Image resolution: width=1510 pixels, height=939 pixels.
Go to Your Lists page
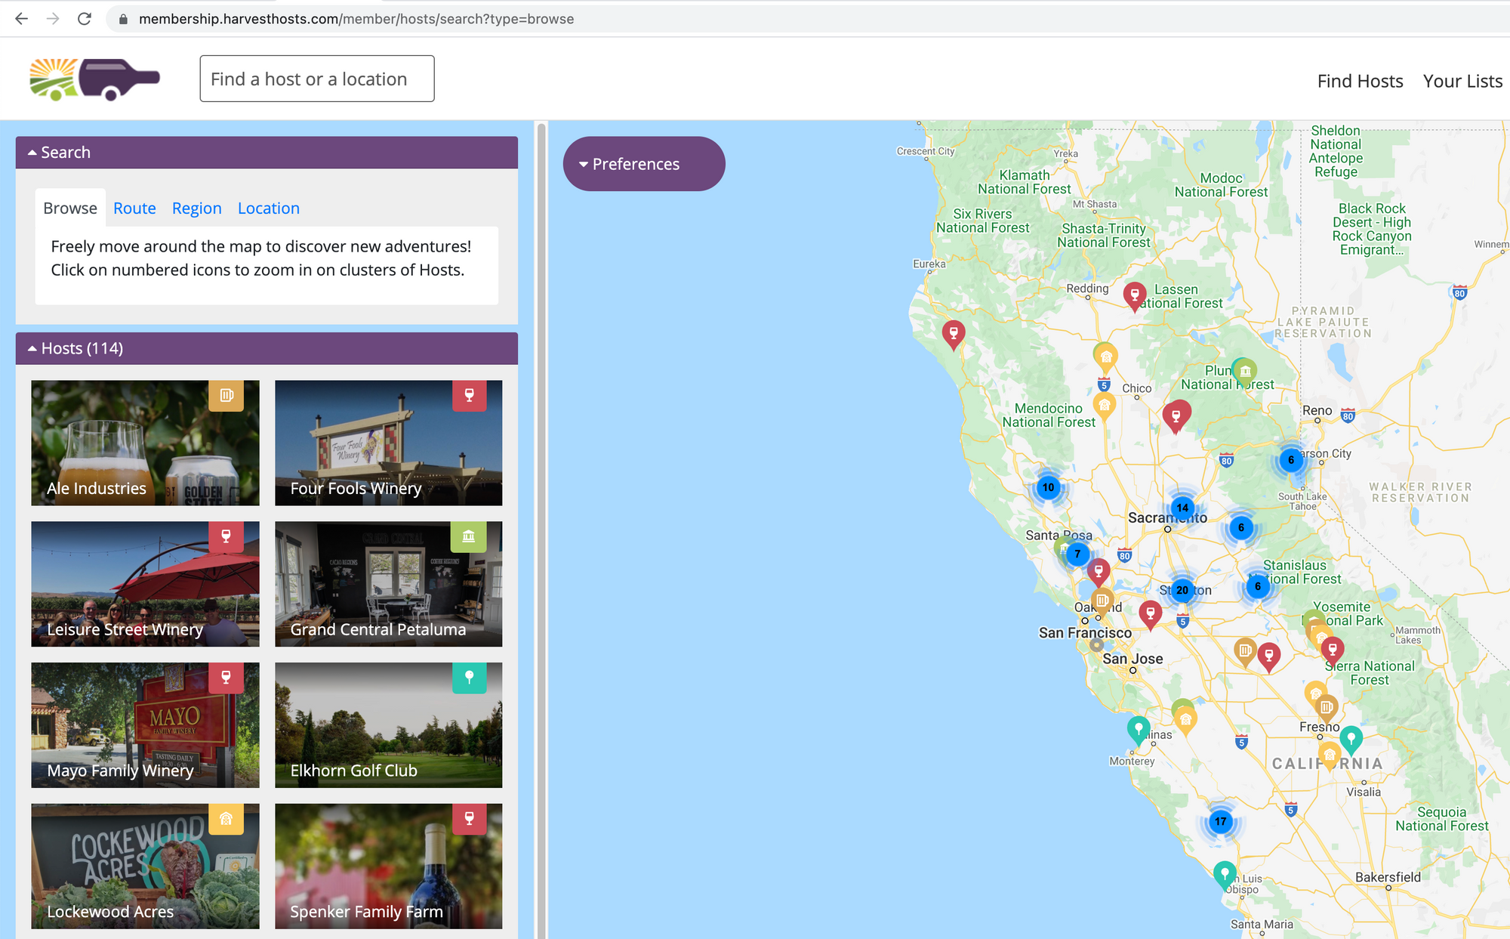coord(1462,81)
